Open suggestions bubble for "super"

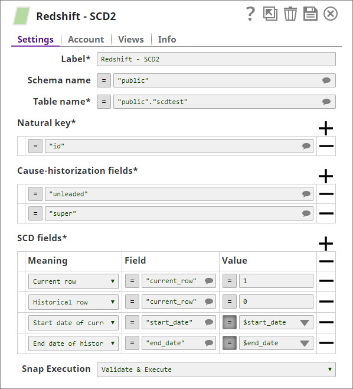(x=306, y=213)
